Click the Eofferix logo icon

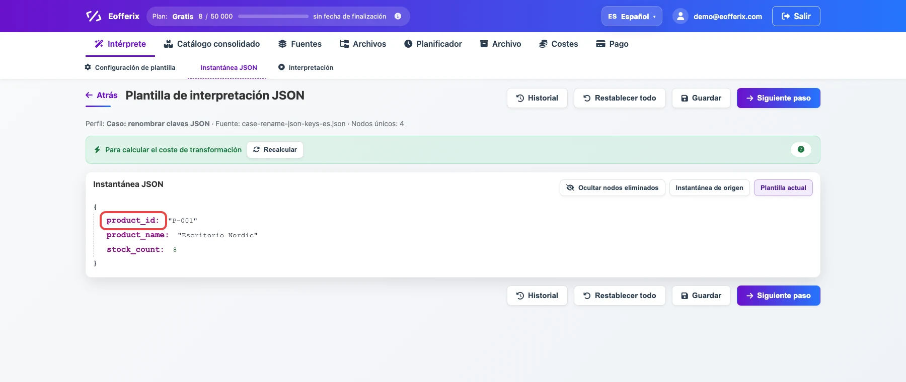coord(94,16)
